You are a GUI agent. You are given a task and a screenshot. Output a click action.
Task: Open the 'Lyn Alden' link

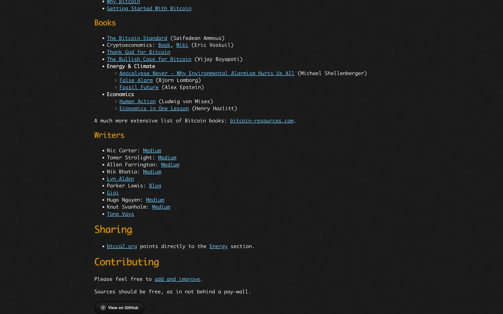click(x=120, y=179)
